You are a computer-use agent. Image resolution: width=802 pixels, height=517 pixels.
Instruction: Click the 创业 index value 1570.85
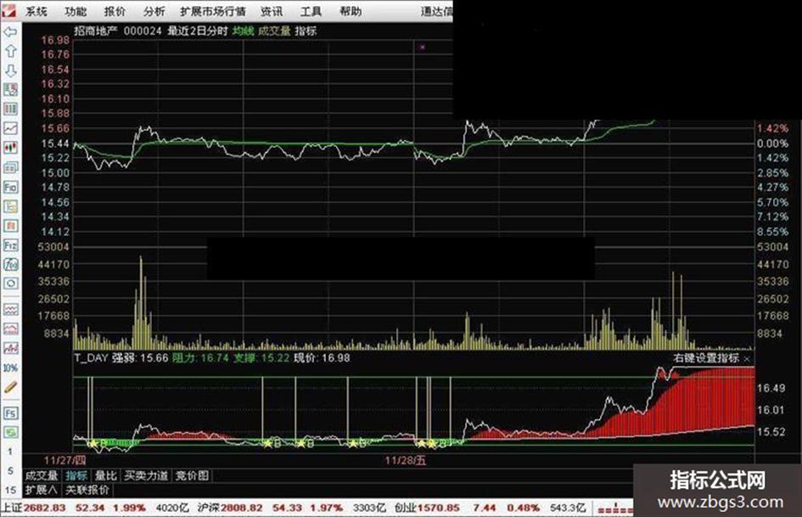click(x=438, y=508)
